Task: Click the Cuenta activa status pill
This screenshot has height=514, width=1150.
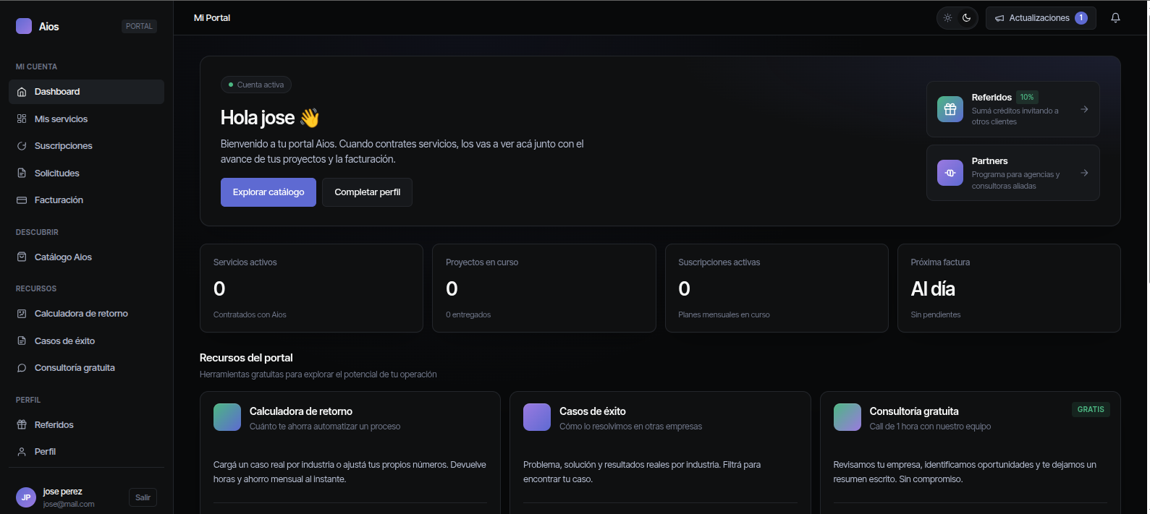Action: (256, 85)
